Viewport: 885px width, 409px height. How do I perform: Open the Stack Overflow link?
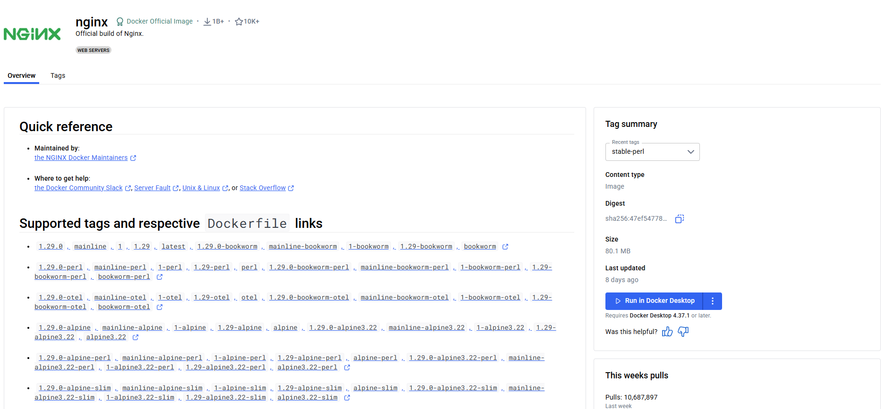(x=263, y=188)
